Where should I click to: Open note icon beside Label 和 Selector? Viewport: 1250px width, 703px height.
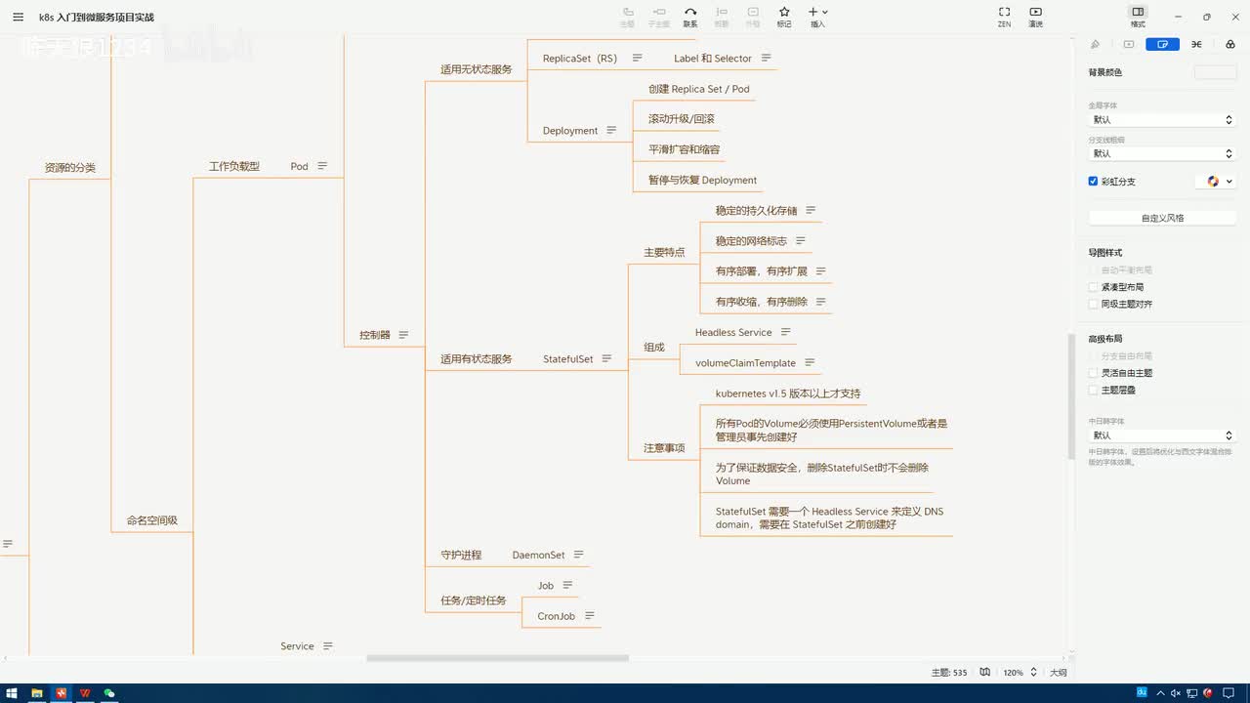click(x=767, y=58)
